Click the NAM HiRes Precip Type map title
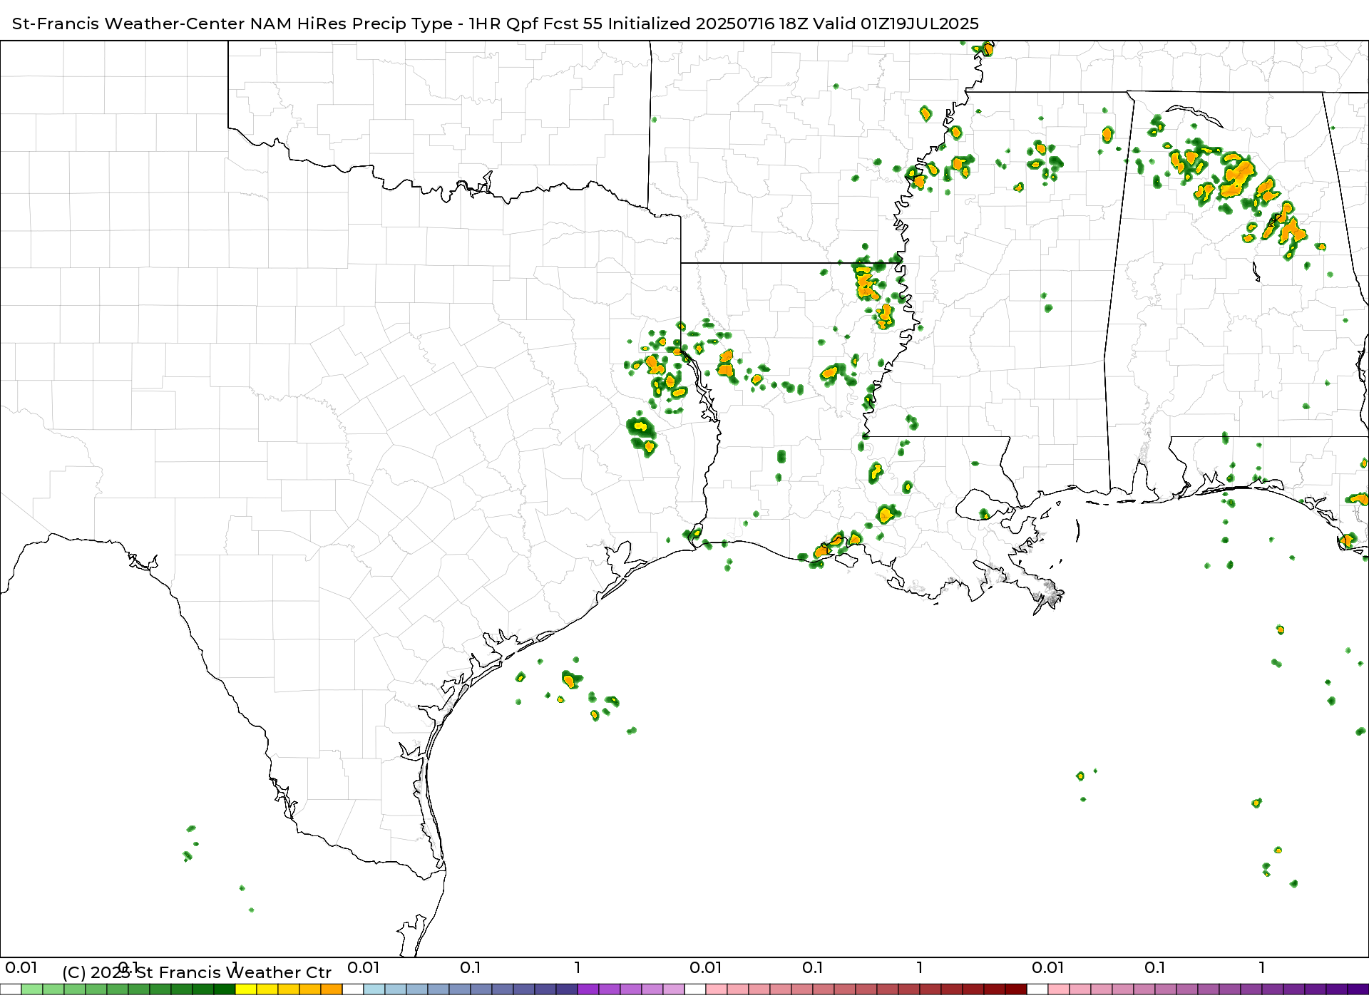Viewport: 1369px width, 998px height. pyautogui.click(x=496, y=24)
